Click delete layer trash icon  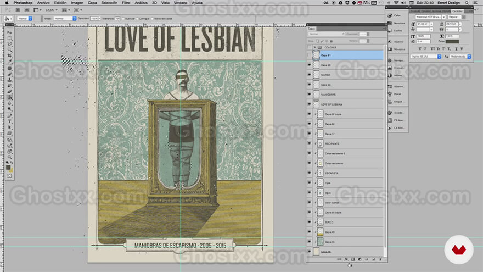click(x=380, y=259)
